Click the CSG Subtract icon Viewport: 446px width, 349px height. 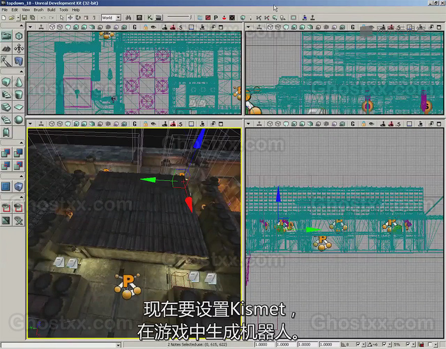(19, 153)
